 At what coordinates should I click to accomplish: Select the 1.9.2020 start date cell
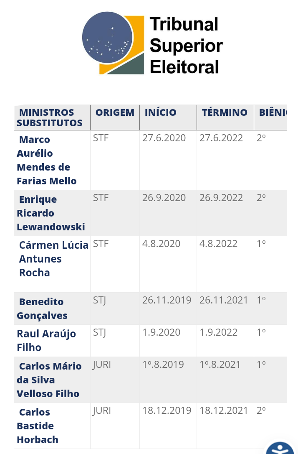point(161,332)
